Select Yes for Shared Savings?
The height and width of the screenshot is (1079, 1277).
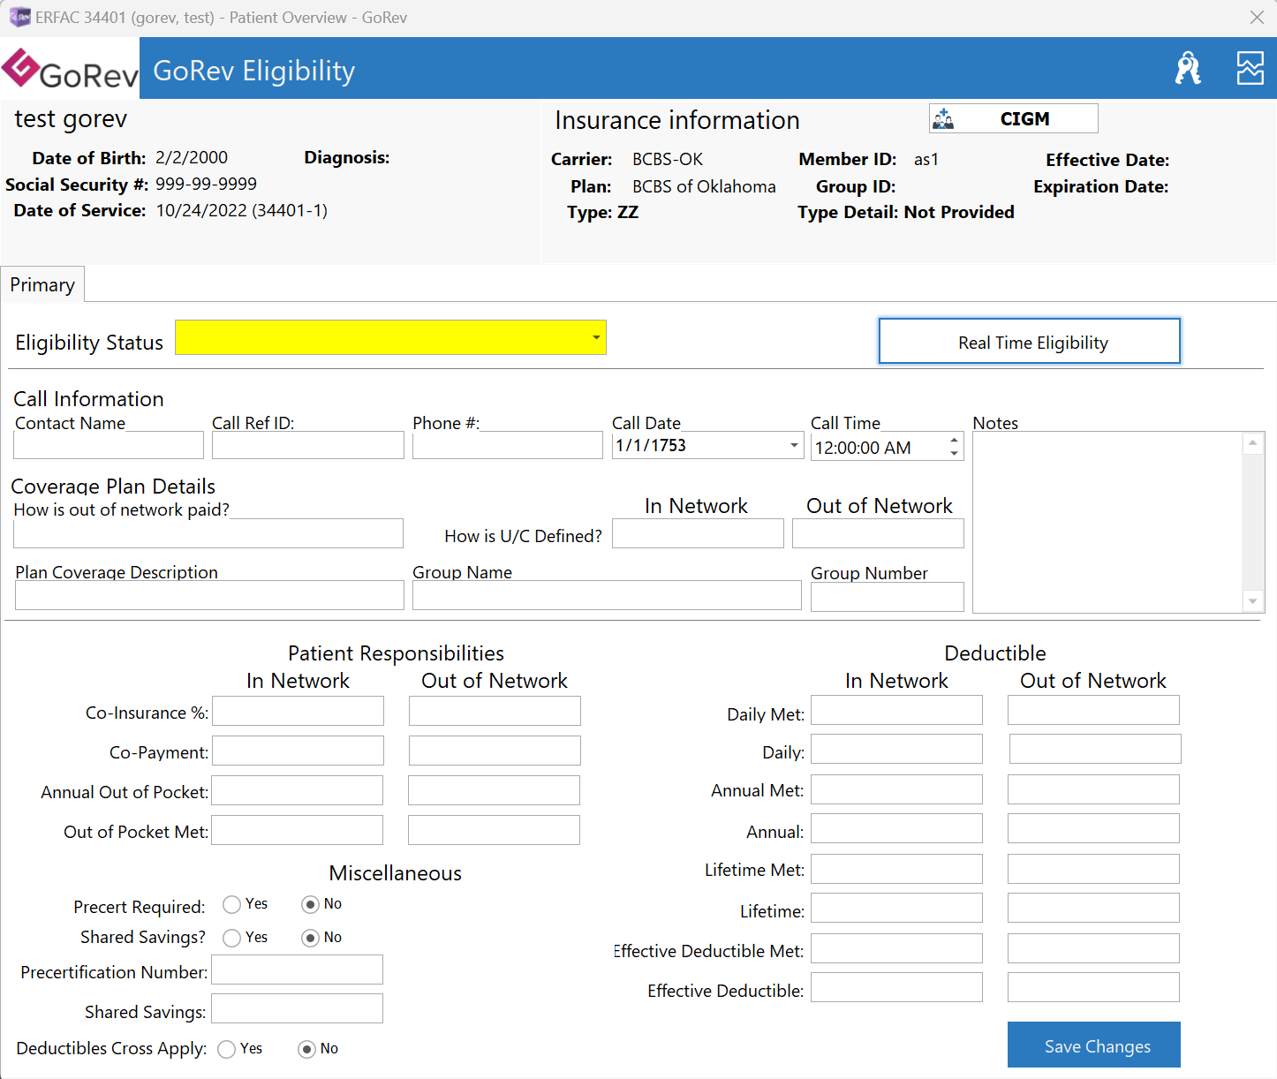click(x=232, y=938)
